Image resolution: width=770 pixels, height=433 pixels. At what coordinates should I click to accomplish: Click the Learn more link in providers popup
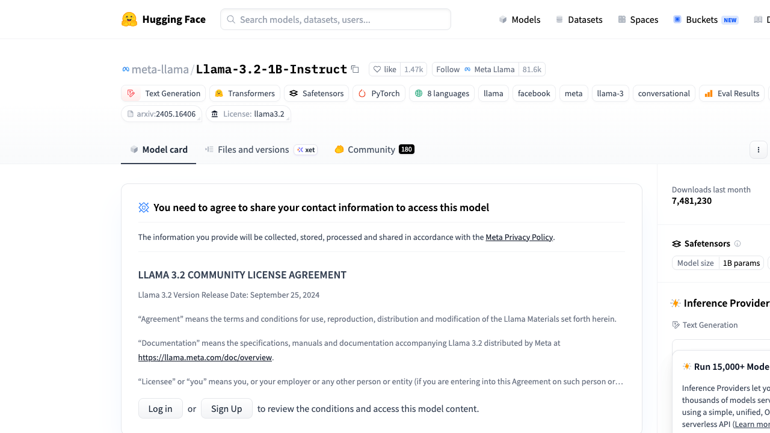click(x=752, y=424)
